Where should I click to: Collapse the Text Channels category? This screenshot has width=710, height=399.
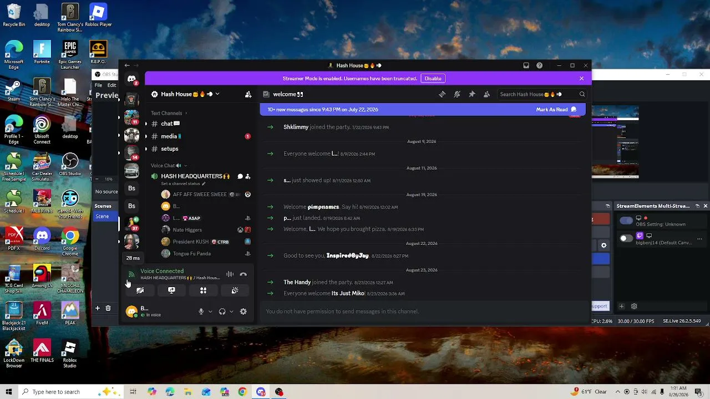tap(169, 113)
